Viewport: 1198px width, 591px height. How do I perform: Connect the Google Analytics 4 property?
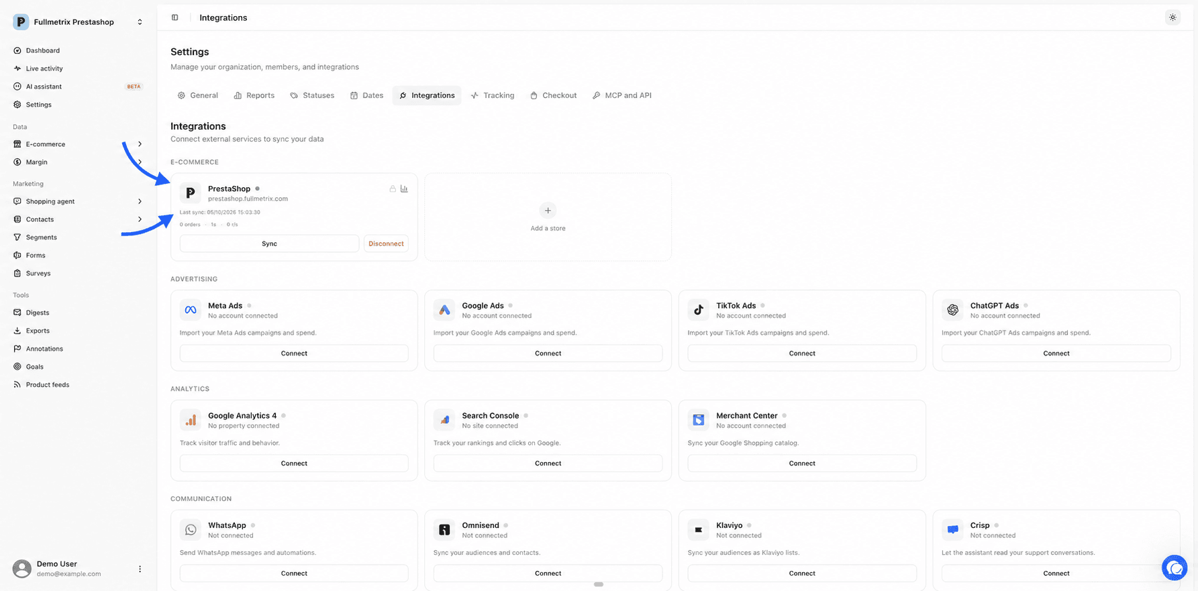[294, 464]
